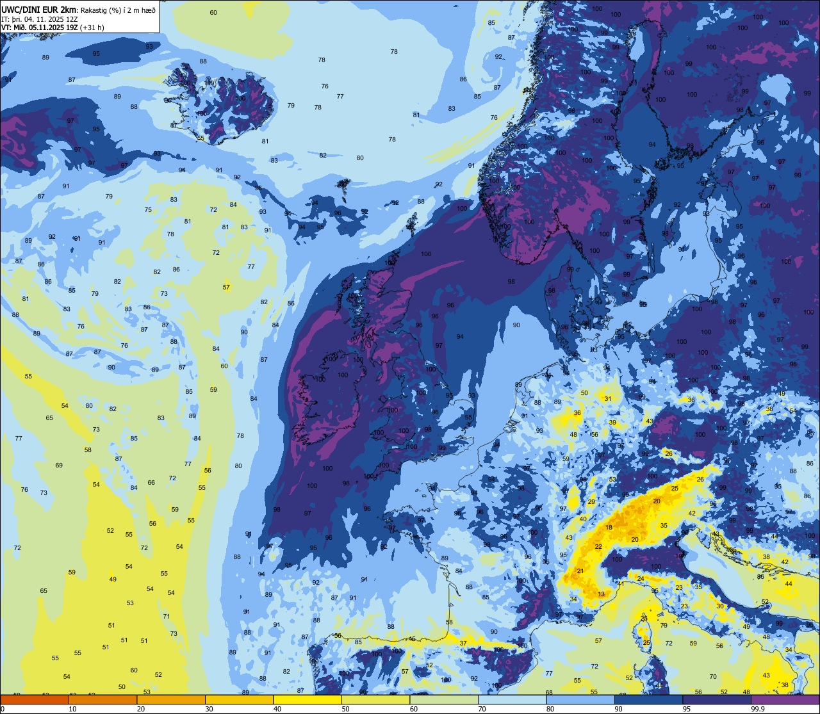Screen dimensions: 820x714
Task: Click the legend swatch between 30 and 40
Action: pos(240,699)
